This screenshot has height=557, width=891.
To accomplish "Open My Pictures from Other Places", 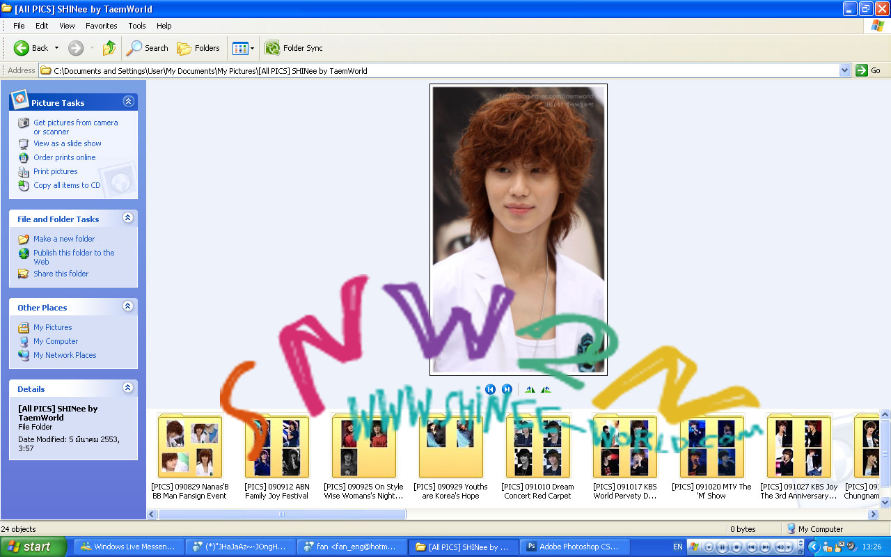I will [53, 327].
